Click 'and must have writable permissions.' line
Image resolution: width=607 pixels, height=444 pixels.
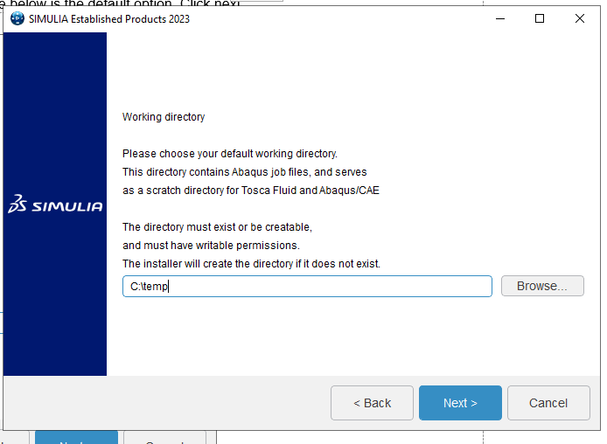click(211, 246)
